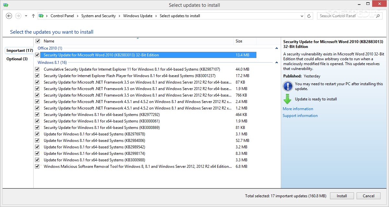Click the 44.0 MB size cell
Screen dimensions: 389x207
click(242, 69)
